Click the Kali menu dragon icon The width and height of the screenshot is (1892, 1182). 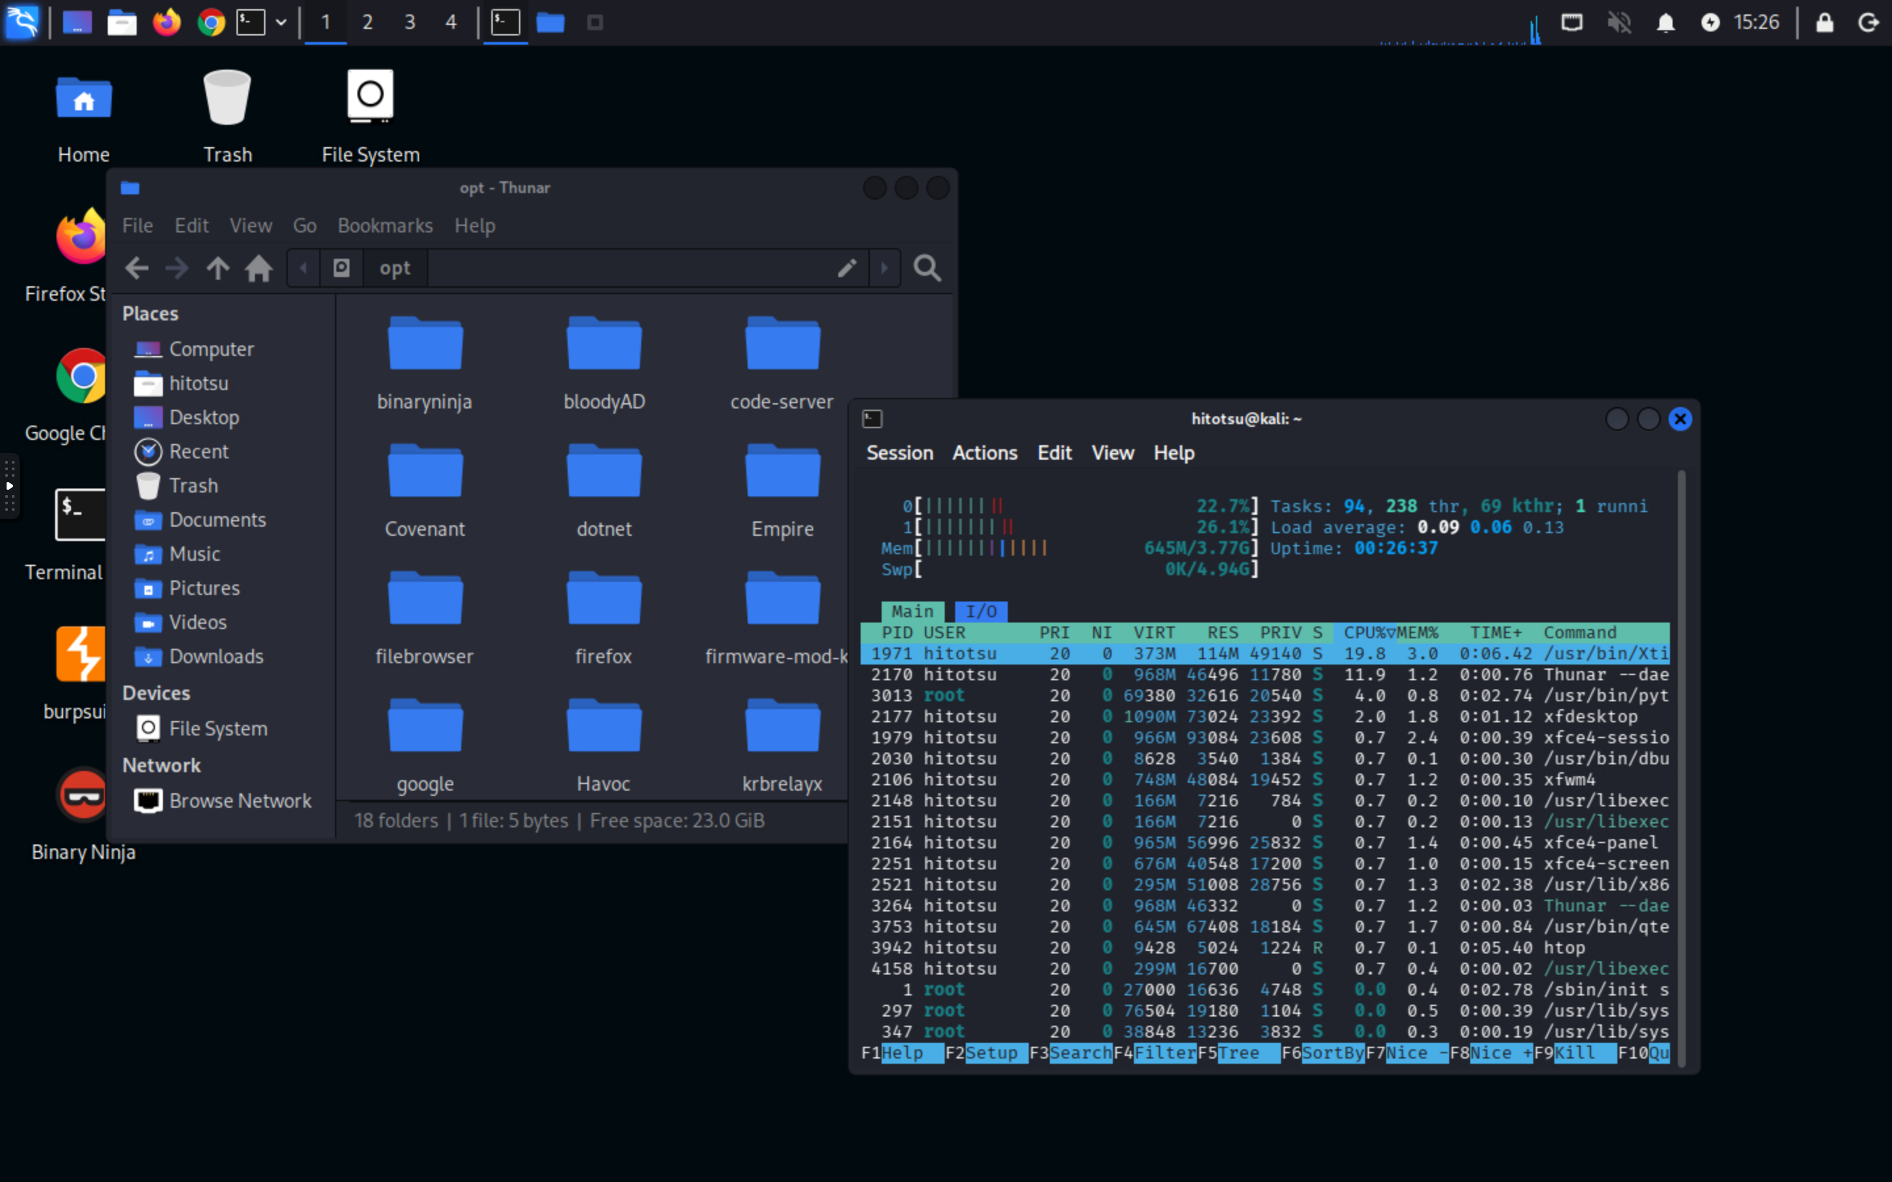23,22
